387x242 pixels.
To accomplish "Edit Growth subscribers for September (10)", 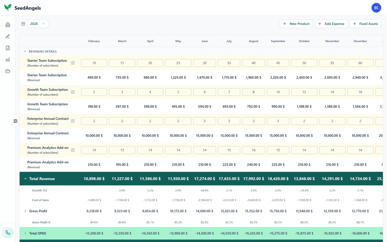I will (278, 92).
